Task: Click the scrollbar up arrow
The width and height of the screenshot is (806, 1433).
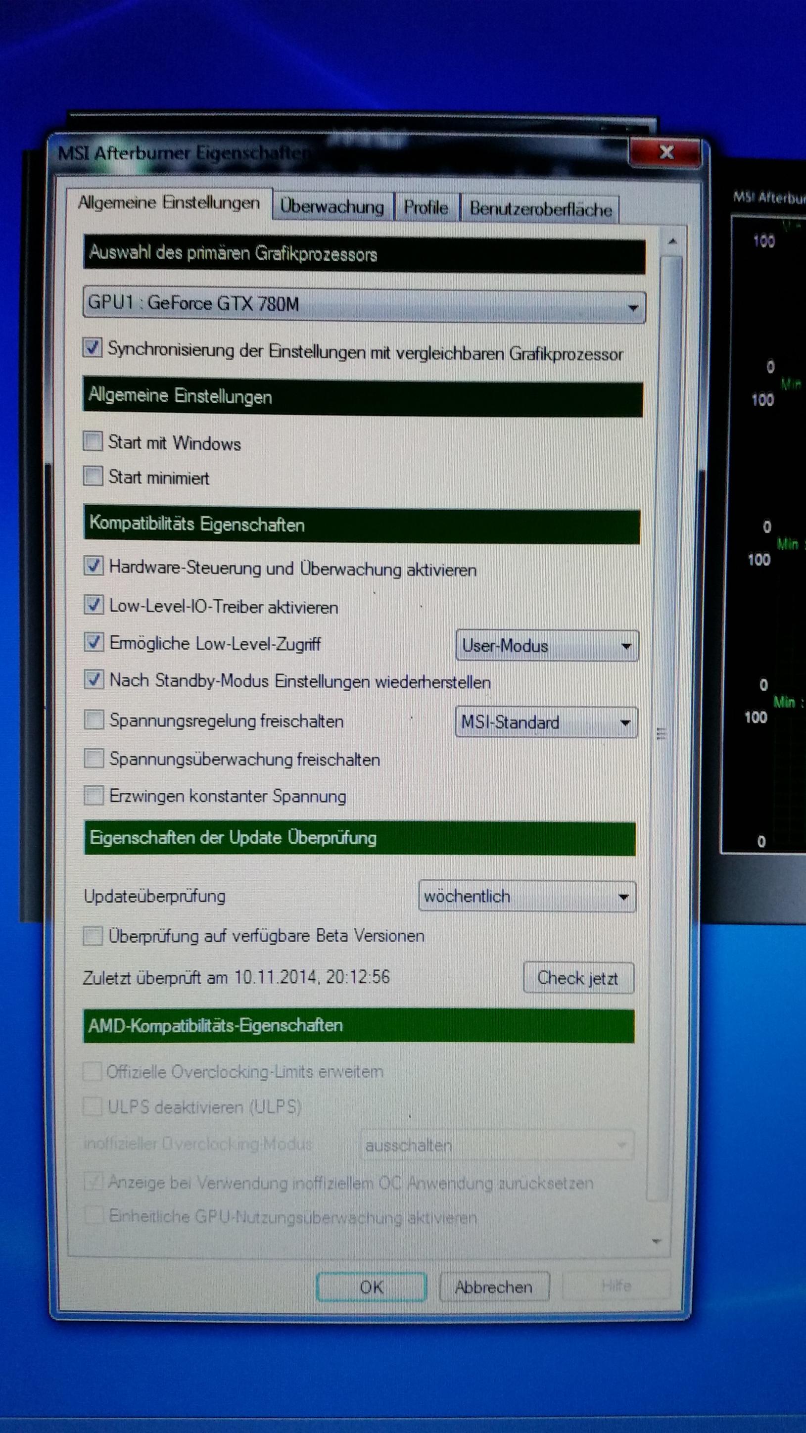Action: [672, 241]
